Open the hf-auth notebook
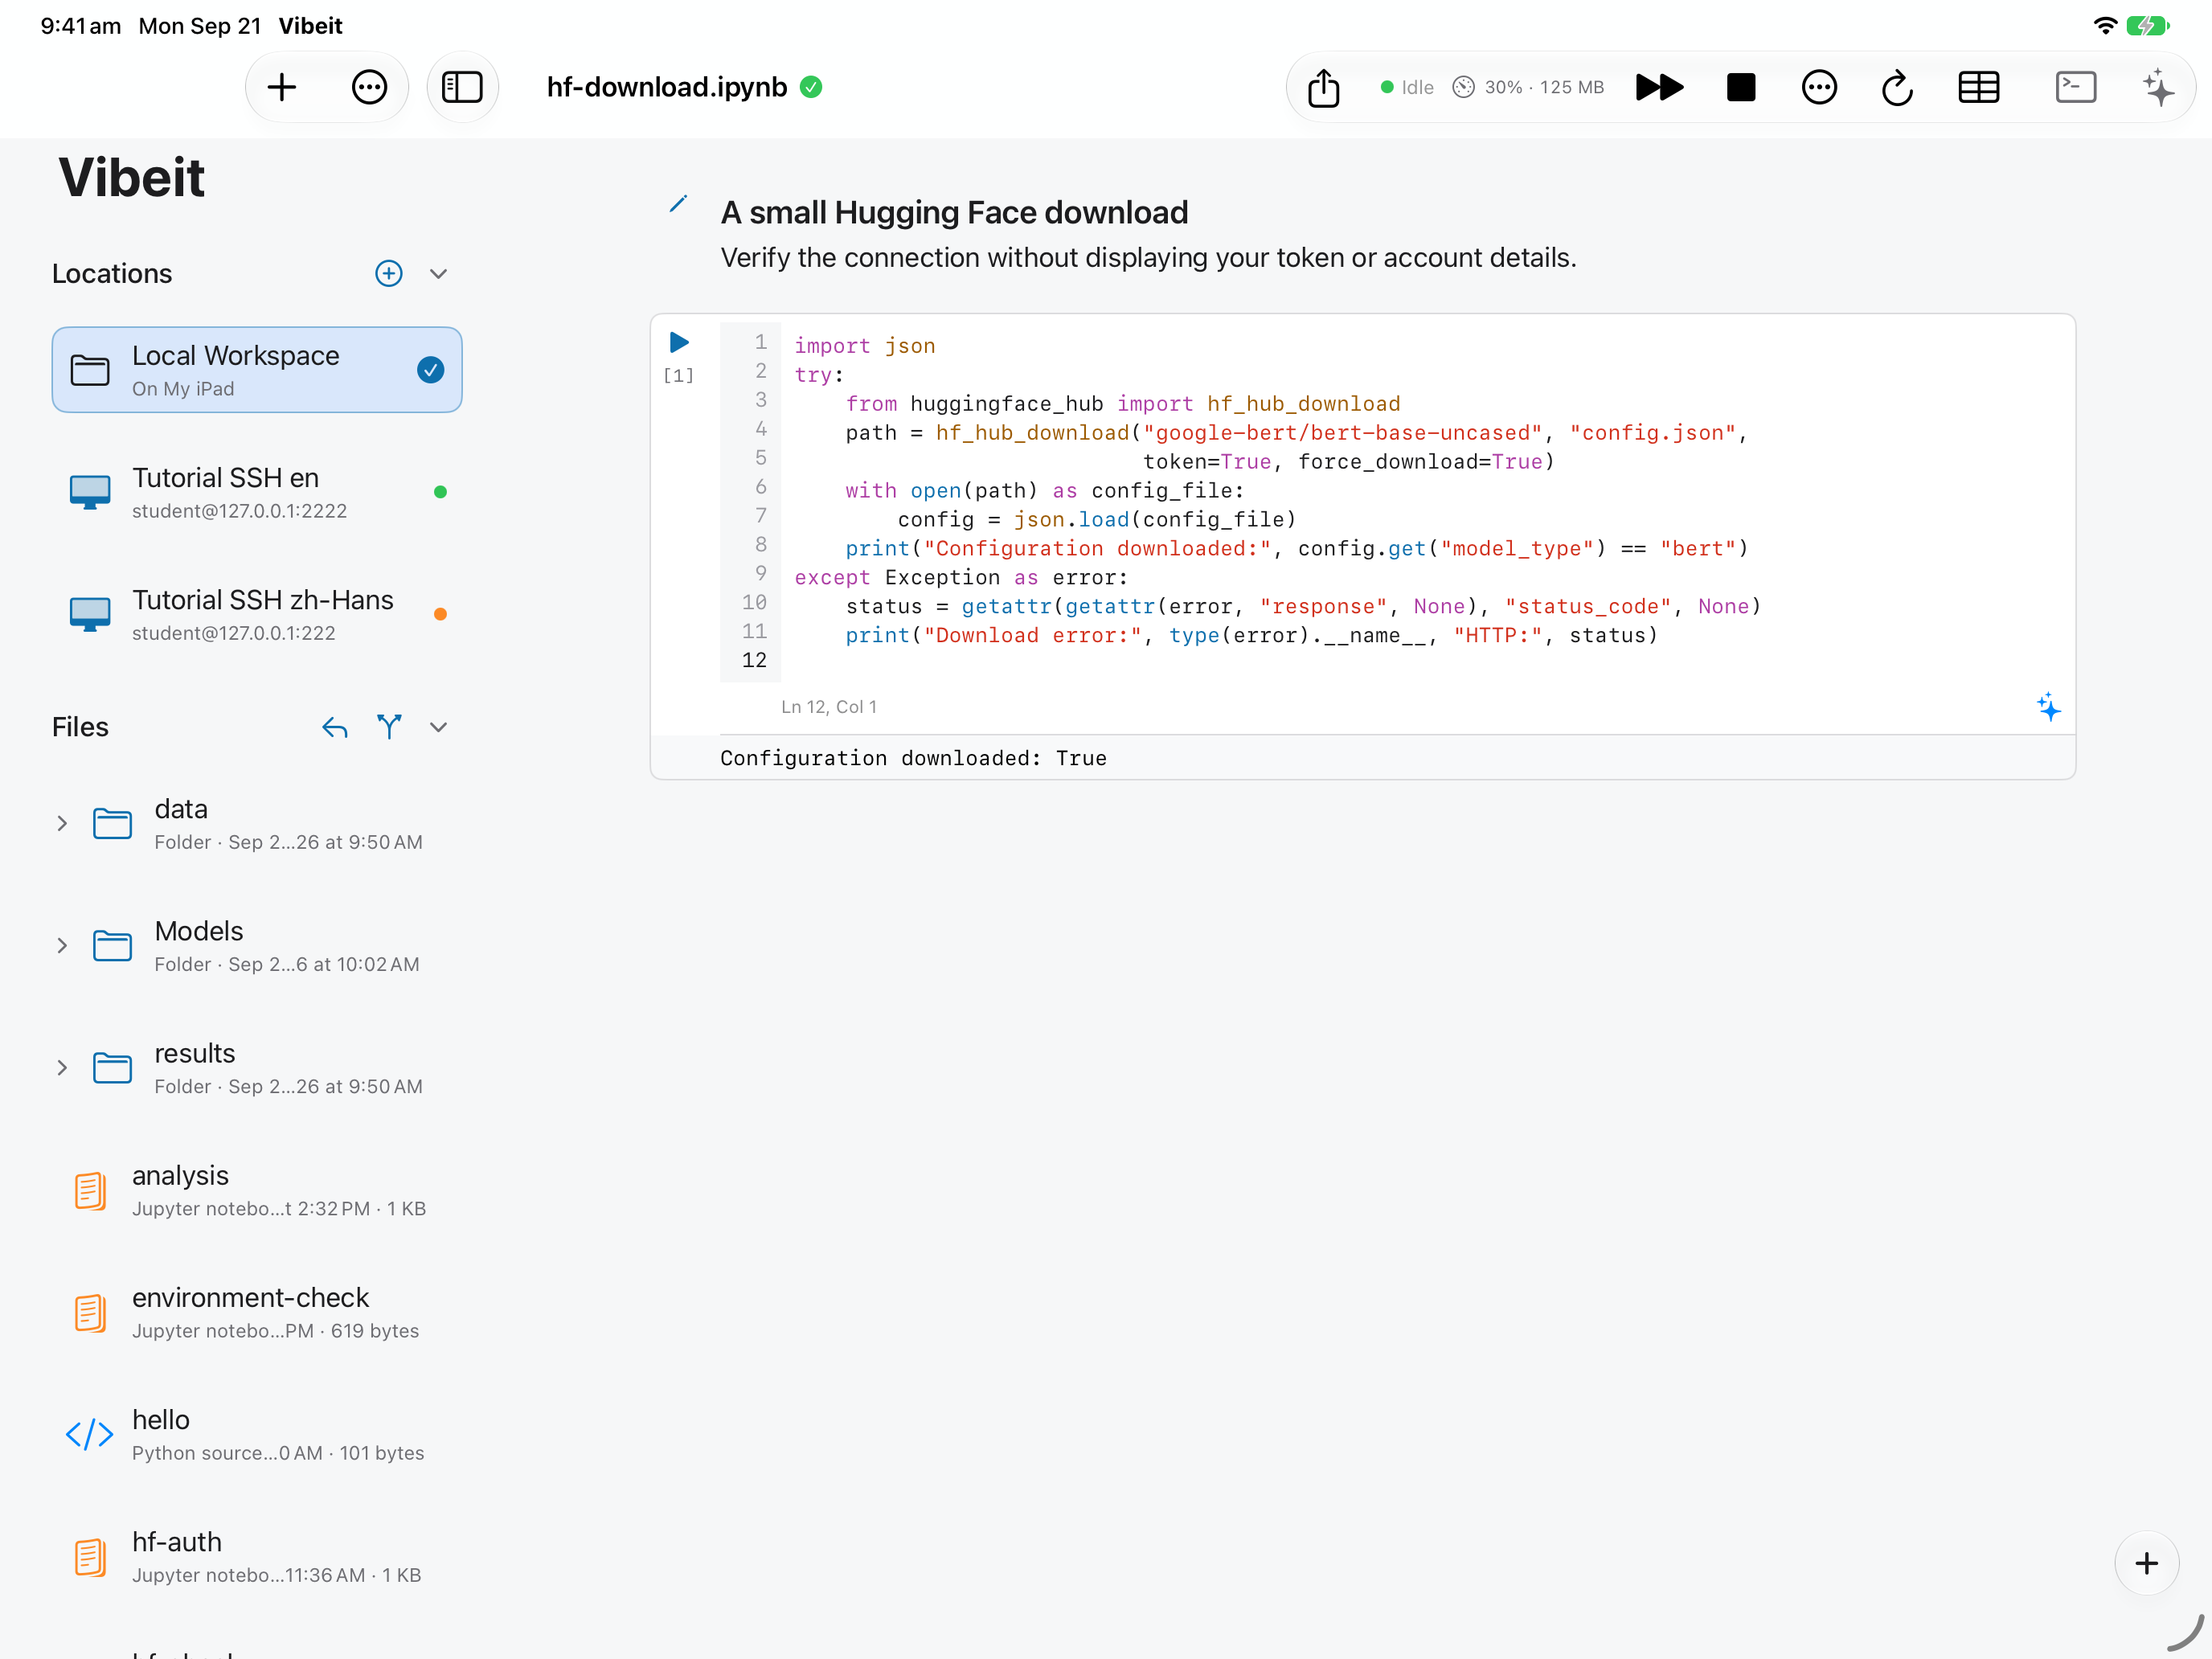The height and width of the screenshot is (1659, 2212). pyautogui.click(x=257, y=1555)
